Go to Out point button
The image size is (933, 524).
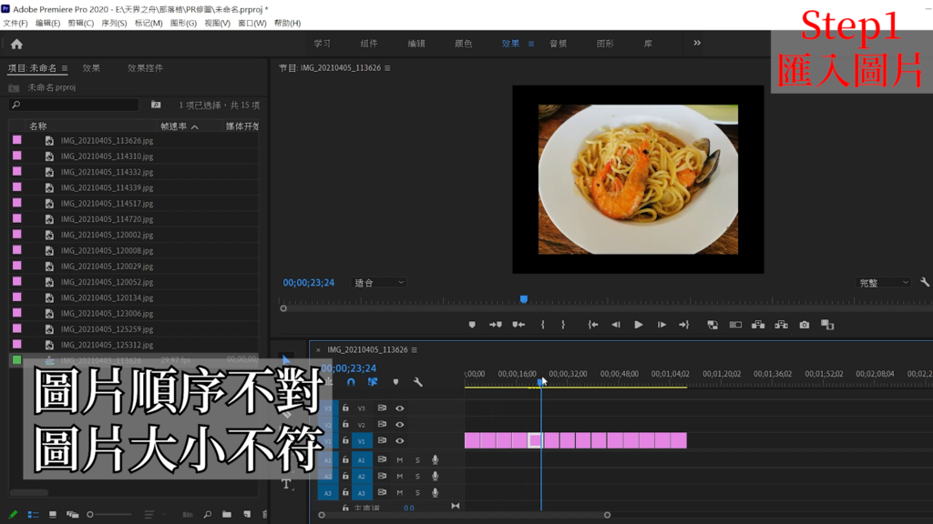683,325
